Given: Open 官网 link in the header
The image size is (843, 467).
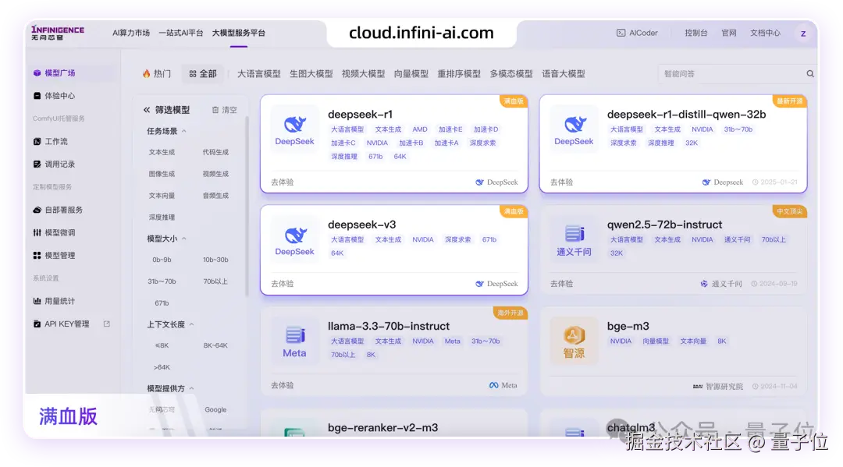Looking at the screenshot, I should 728,33.
